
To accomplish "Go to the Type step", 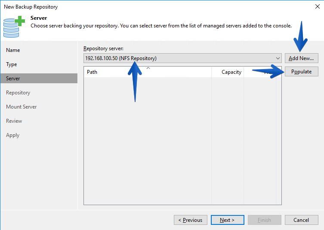I will point(11,64).
